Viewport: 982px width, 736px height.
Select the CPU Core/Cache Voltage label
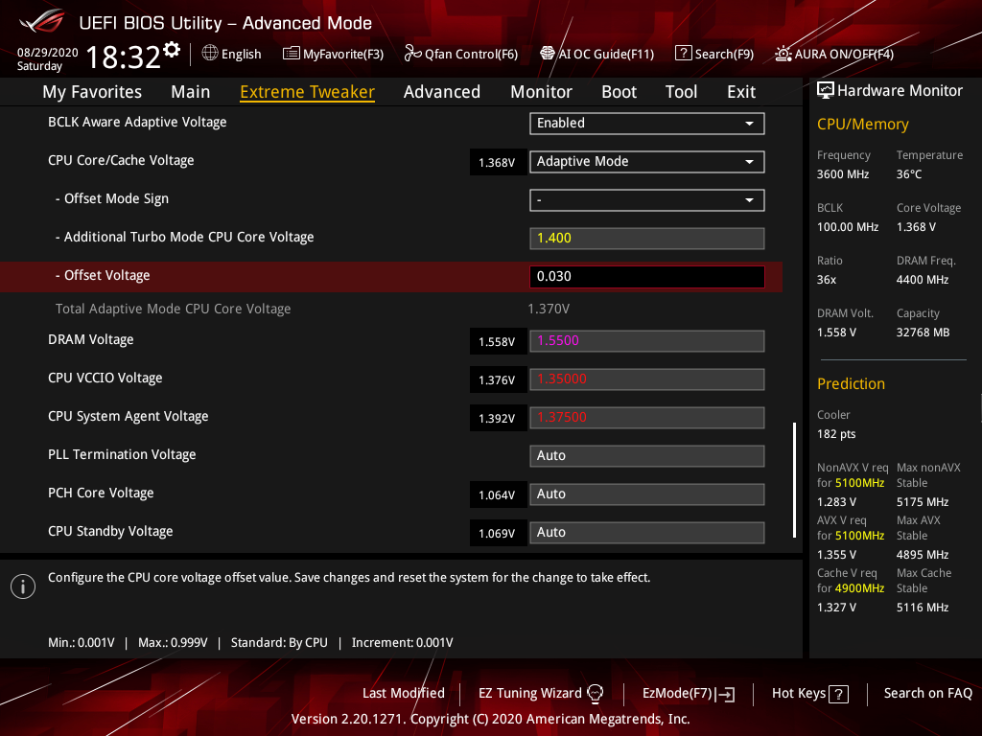click(121, 160)
